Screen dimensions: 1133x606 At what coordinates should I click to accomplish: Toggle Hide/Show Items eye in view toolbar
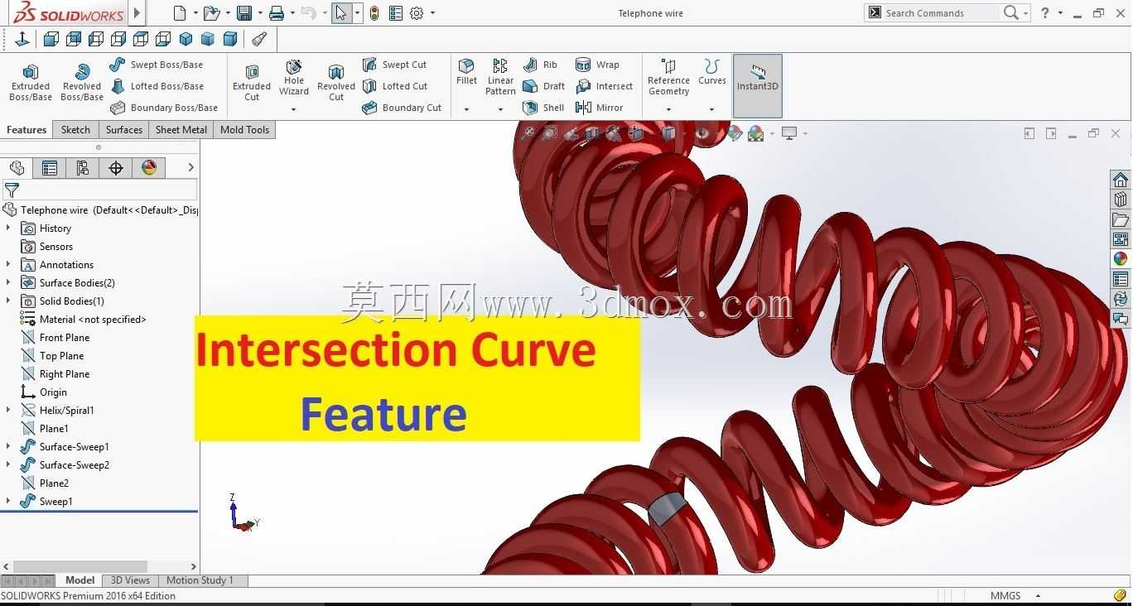tap(702, 133)
